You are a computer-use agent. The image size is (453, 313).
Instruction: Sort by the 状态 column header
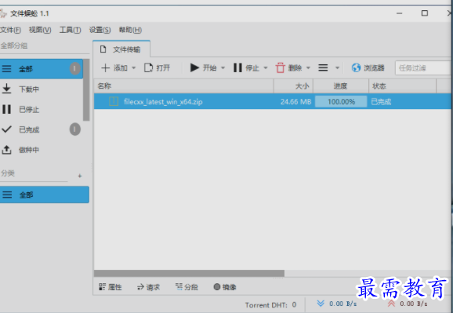point(402,86)
